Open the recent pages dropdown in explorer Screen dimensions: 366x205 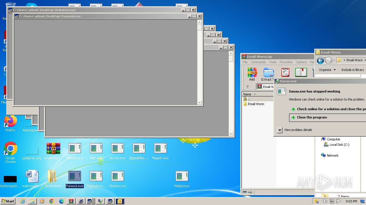click(334, 60)
